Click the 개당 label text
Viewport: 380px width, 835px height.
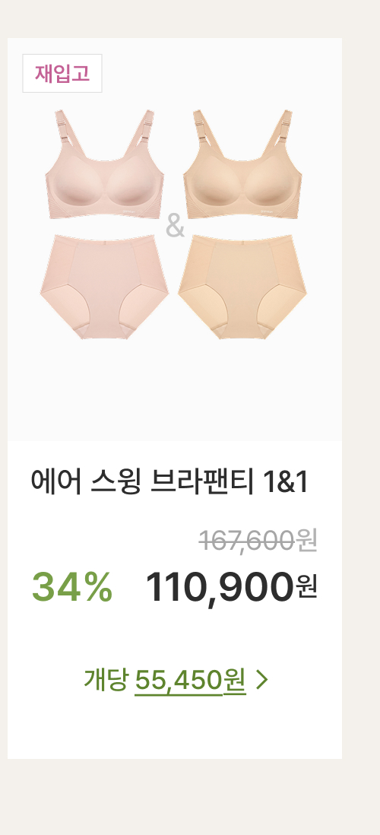(x=106, y=679)
